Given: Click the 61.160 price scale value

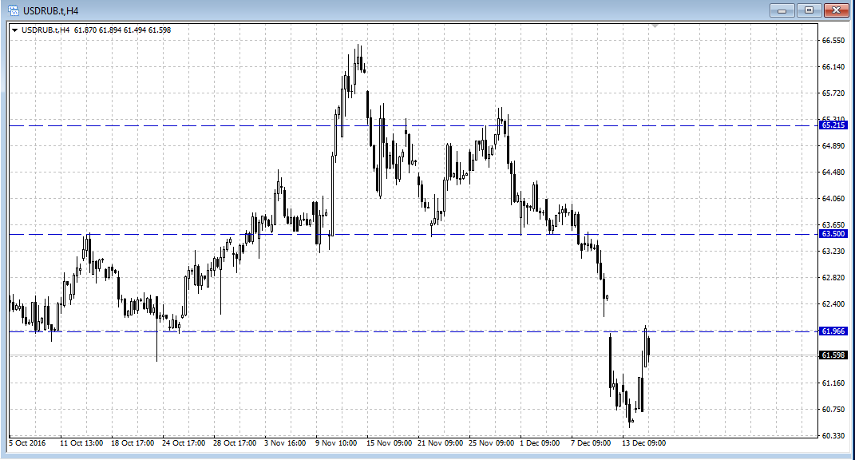Looking at the screenshot, I should pos(833,383).
